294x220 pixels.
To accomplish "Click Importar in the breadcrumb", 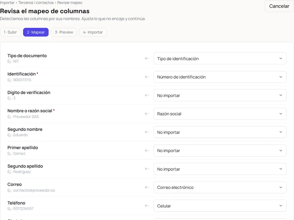I will (7, 3).
